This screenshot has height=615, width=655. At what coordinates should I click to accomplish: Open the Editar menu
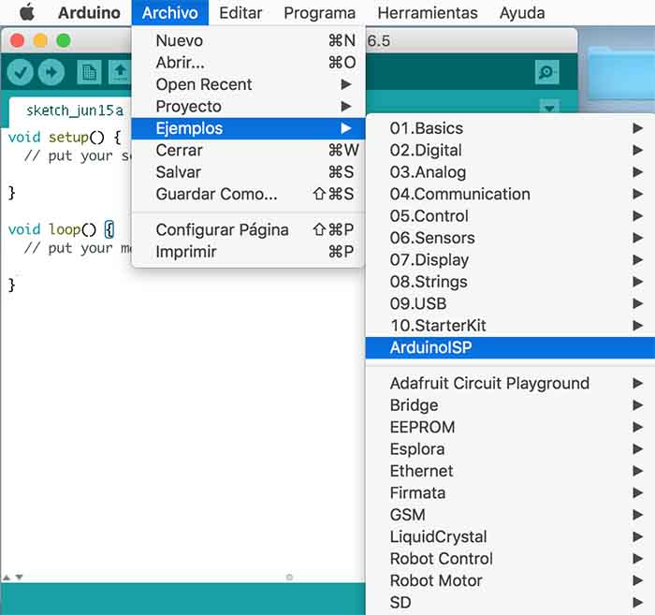(x=240, y=12)
